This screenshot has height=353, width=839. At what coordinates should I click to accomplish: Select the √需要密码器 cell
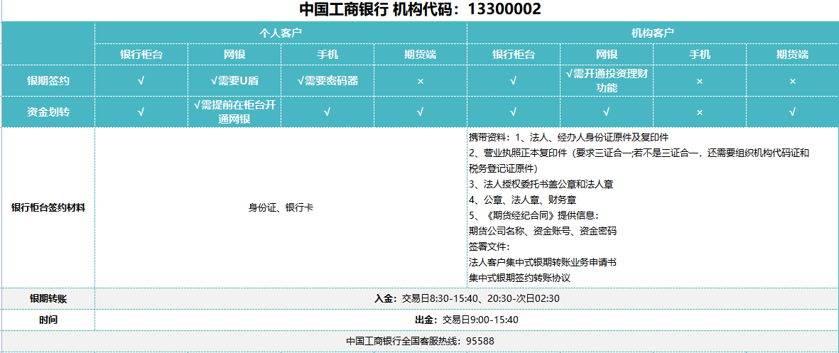click(328, 81)
